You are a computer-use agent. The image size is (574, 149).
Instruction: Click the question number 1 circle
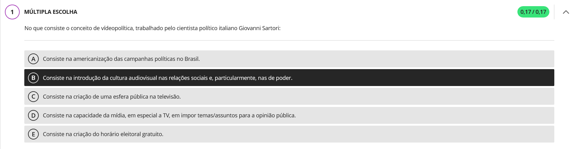12,12
